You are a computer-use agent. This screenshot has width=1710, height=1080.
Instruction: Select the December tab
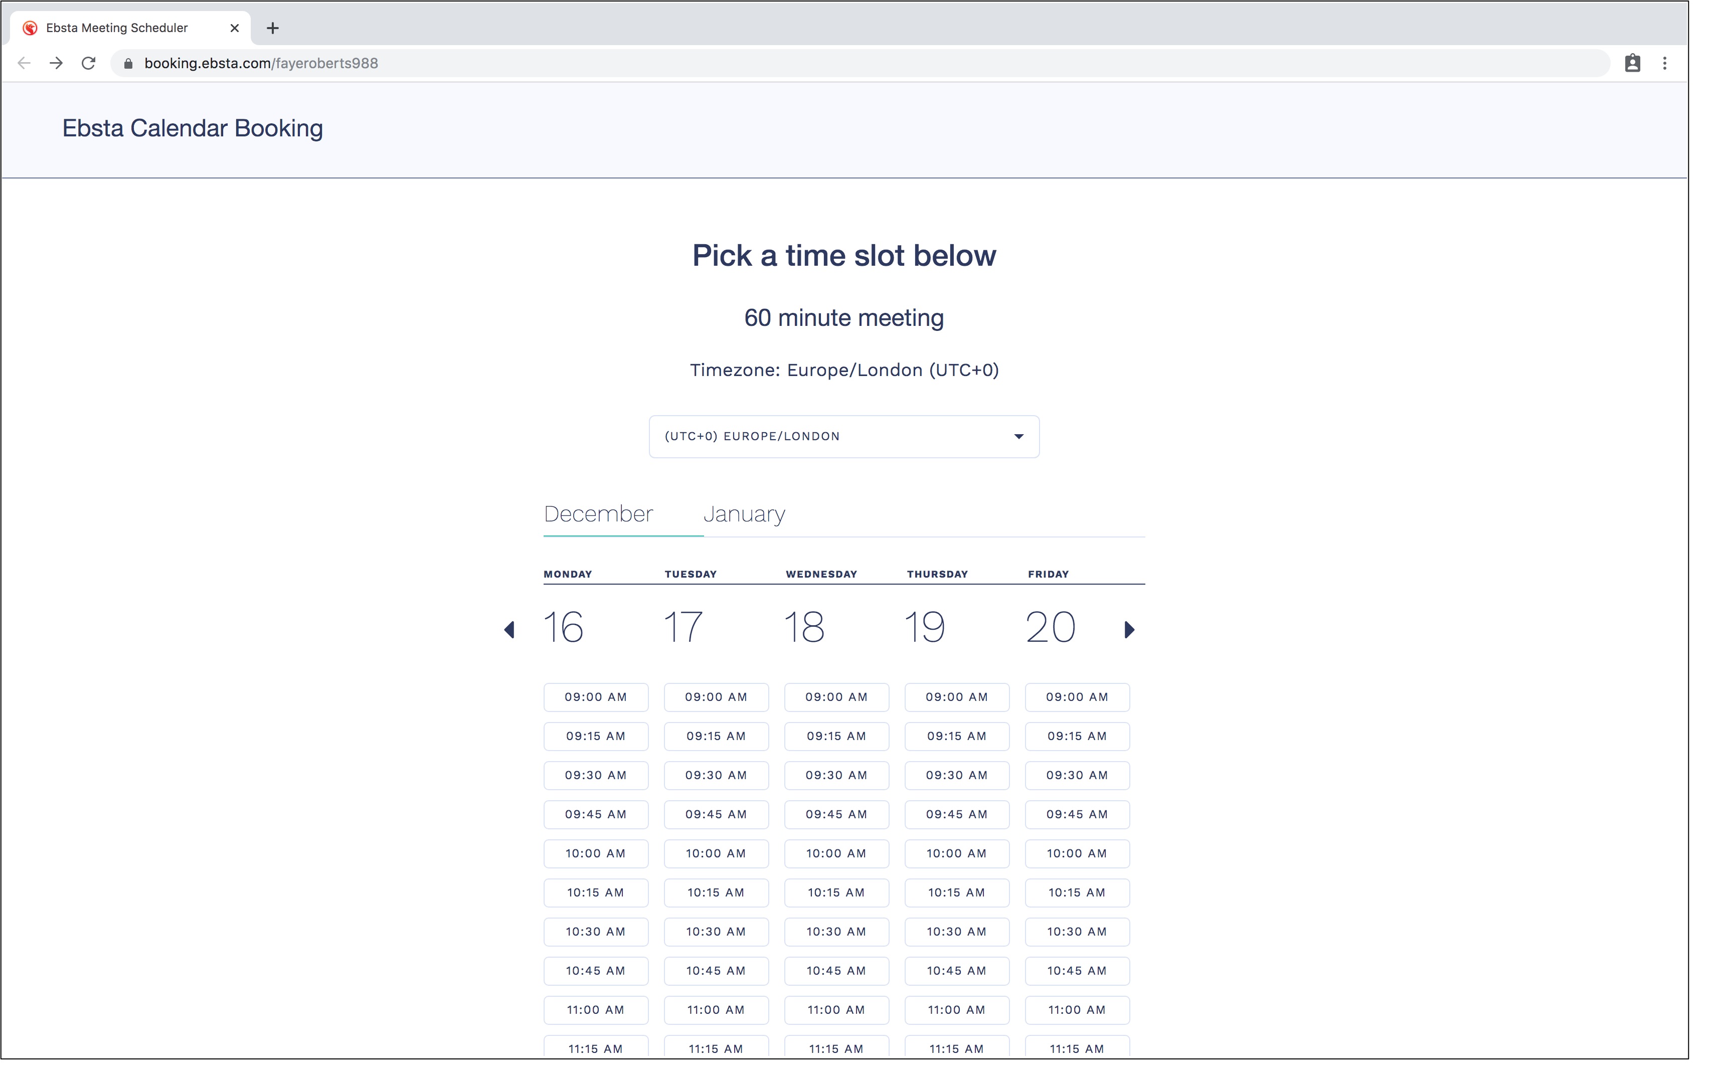(598, 513)
